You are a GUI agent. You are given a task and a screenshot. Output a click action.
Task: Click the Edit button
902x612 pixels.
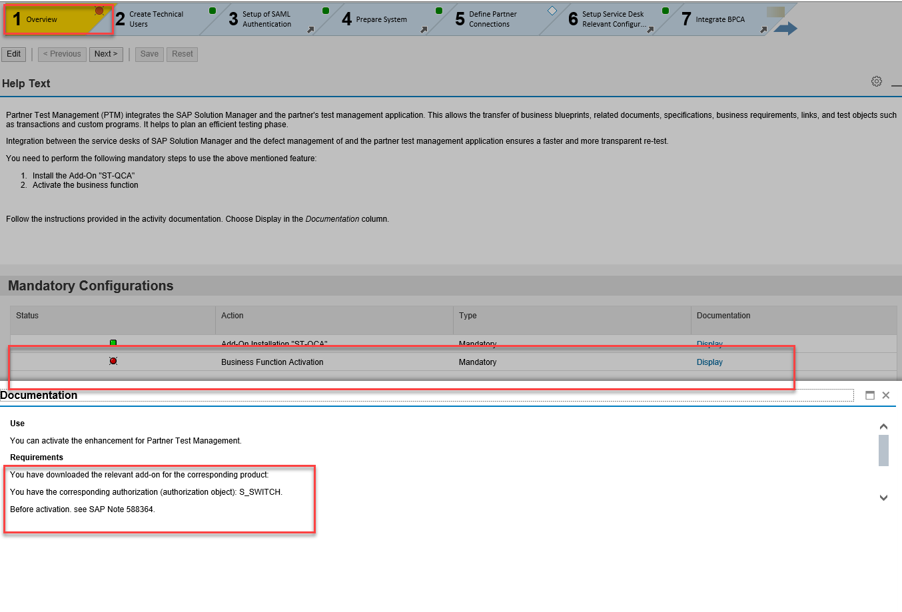[14, 54]
